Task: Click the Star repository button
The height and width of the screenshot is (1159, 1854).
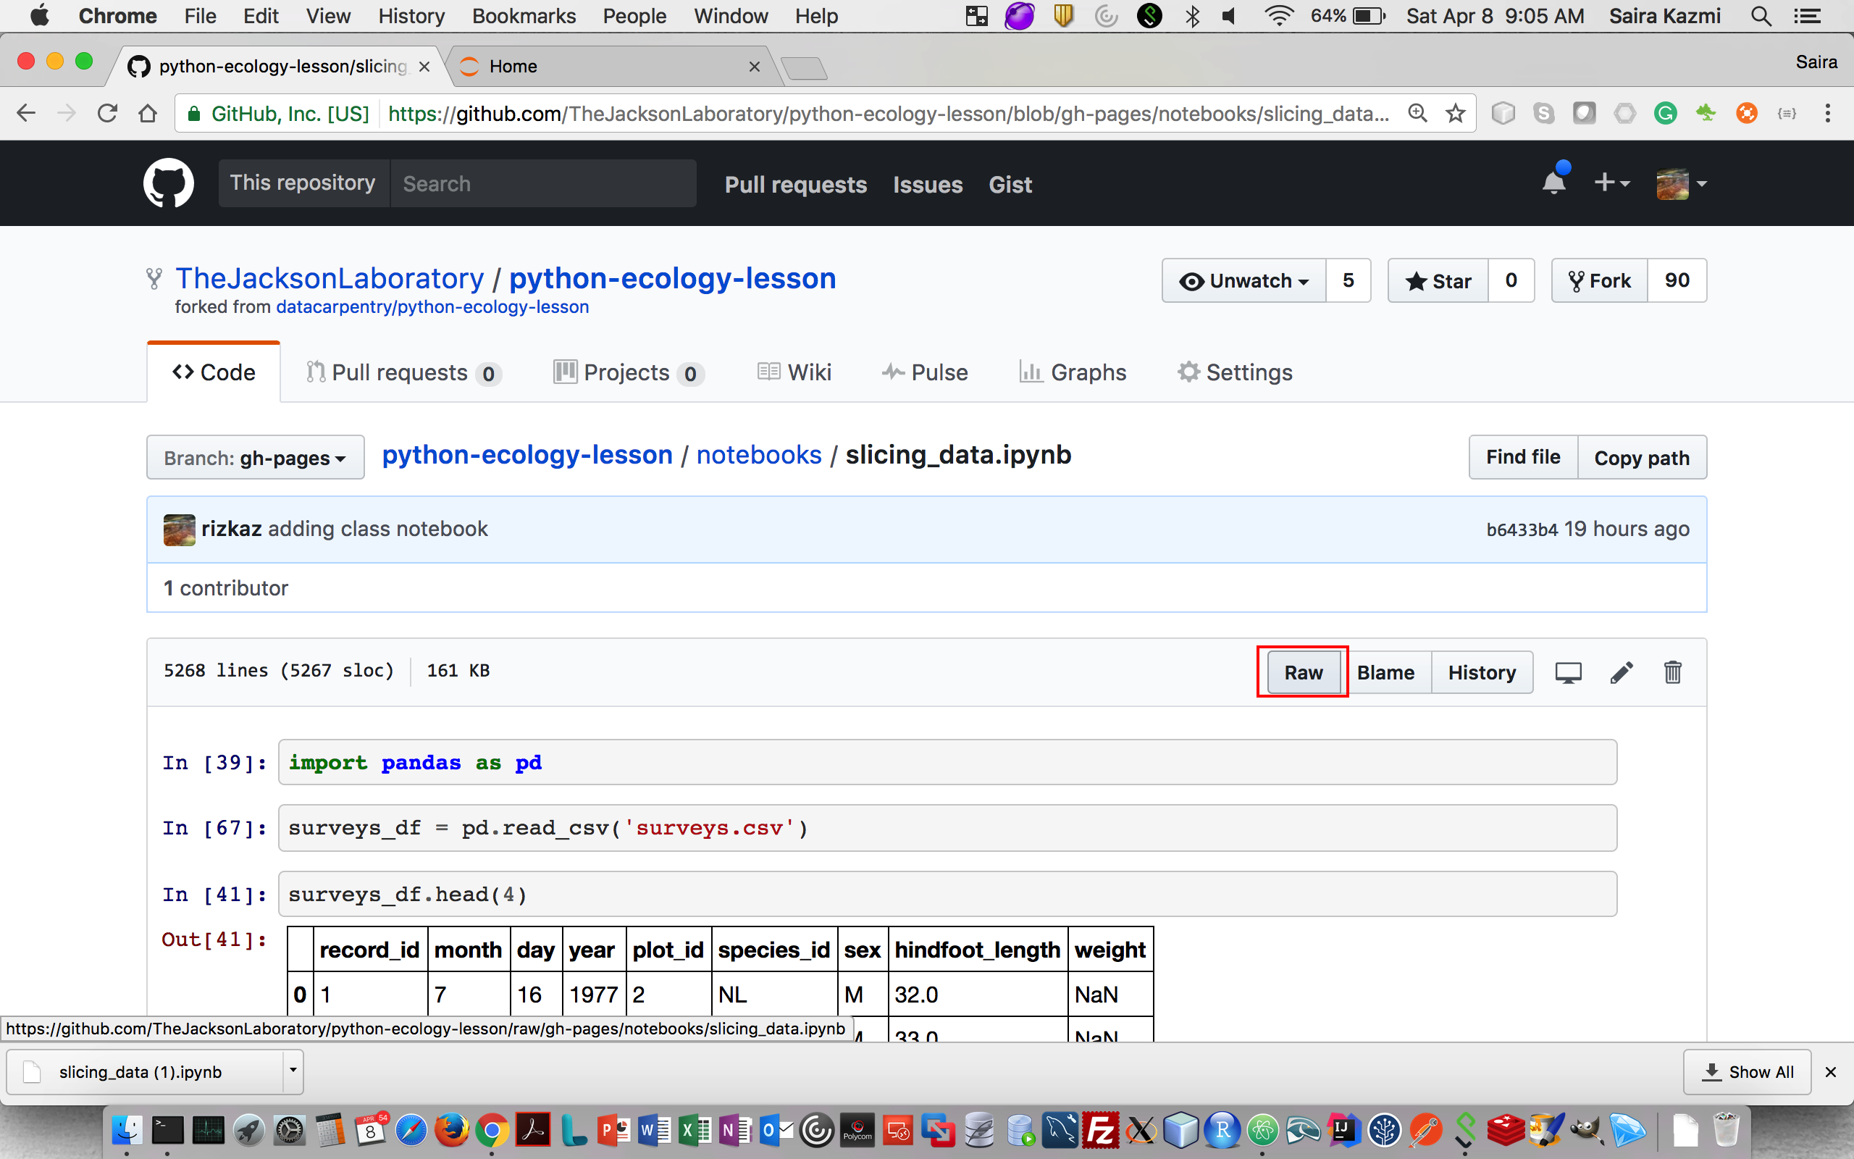Action: pyautogui.click(x=1438, y=280)
